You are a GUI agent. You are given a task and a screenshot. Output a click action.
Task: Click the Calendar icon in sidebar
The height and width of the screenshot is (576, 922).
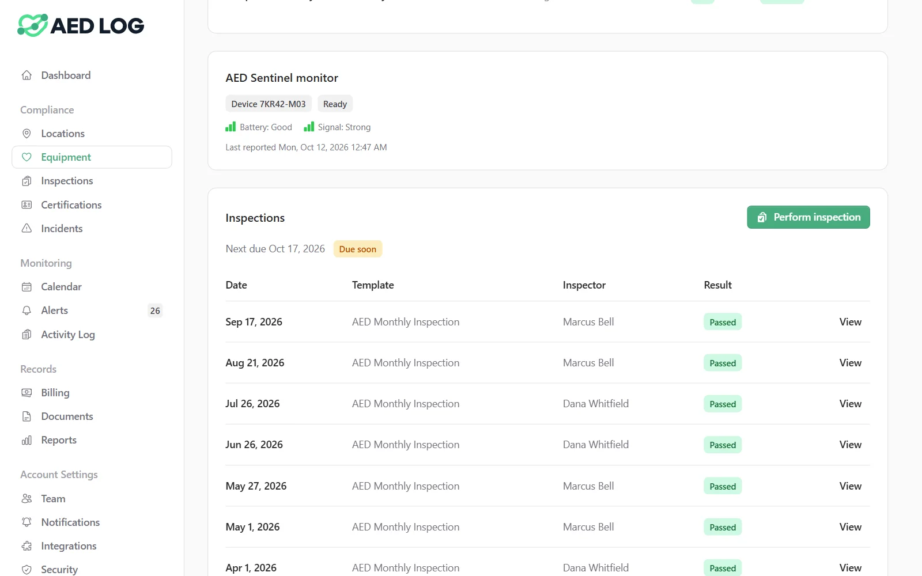click(x=27, y=287)
